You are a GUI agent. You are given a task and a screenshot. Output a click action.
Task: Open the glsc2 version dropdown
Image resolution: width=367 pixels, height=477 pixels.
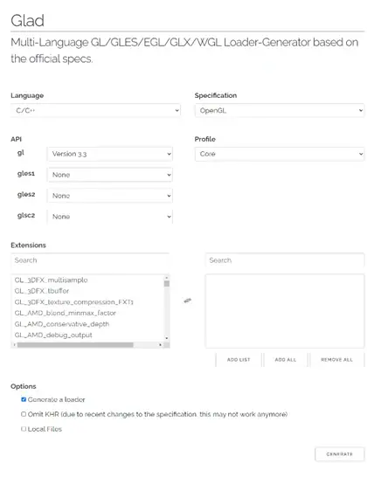[x=110, y=217]
